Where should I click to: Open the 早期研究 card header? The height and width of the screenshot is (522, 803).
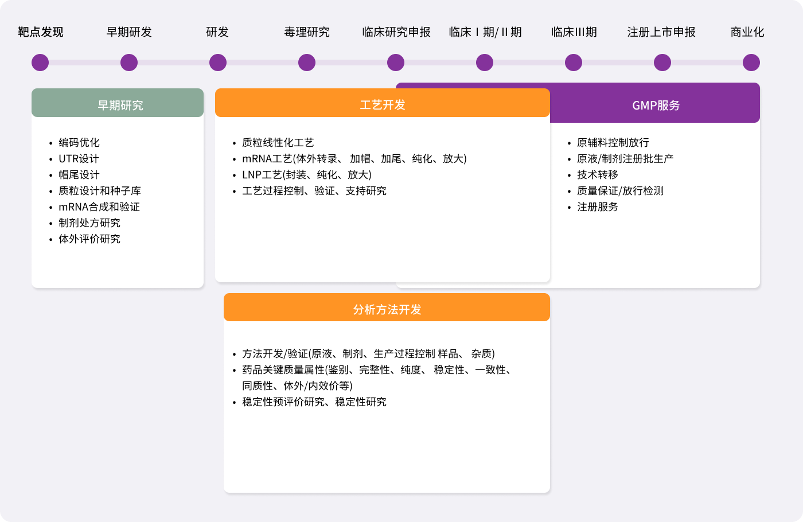pos(118,103)
